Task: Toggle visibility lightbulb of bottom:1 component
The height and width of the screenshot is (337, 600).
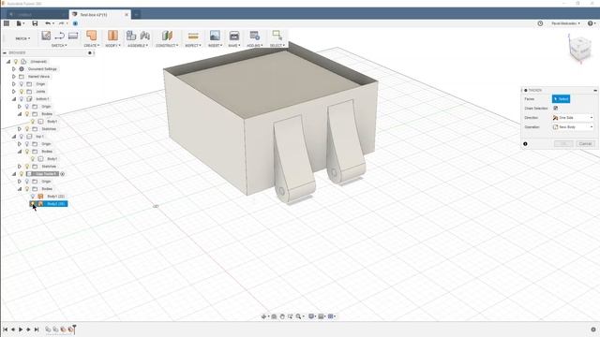Action: pos(22,99)
